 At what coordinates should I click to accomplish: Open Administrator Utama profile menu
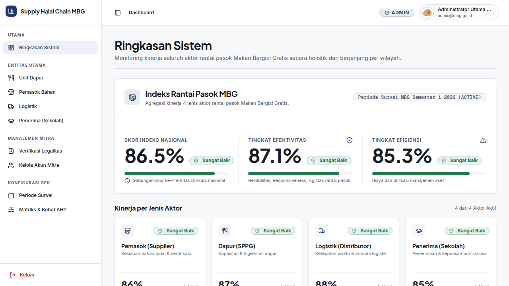459,13
